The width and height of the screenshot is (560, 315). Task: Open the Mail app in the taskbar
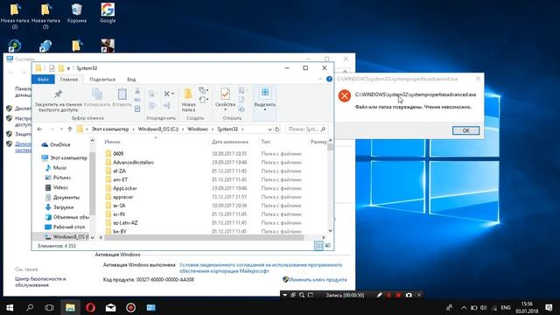[111, 307]
